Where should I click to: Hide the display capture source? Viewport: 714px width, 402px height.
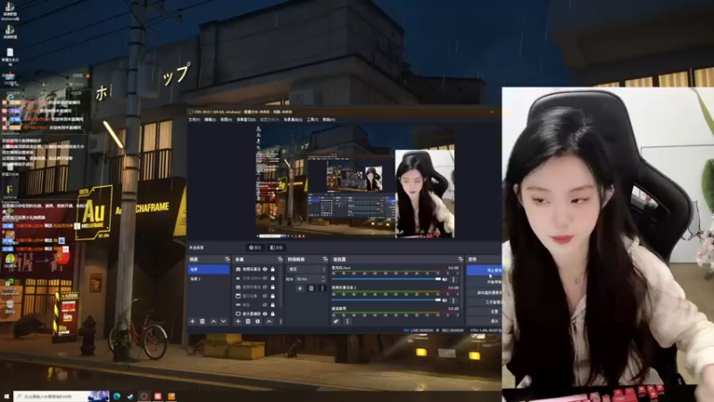click(265, 314)
